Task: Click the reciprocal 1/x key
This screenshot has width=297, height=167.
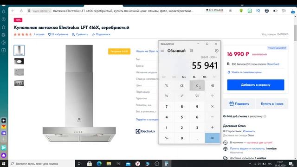Action: (x=167, y=96)
